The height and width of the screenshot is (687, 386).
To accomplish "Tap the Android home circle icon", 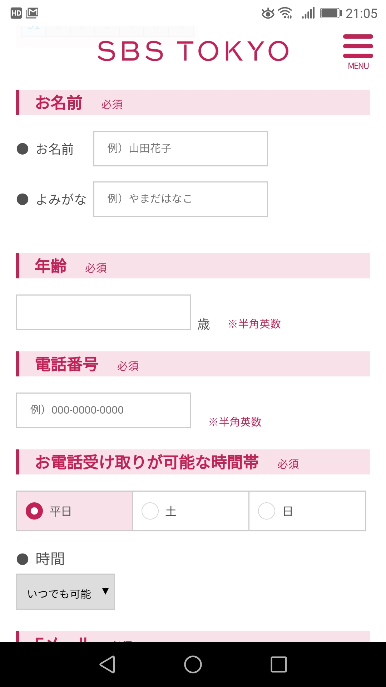I will [193, 664].
